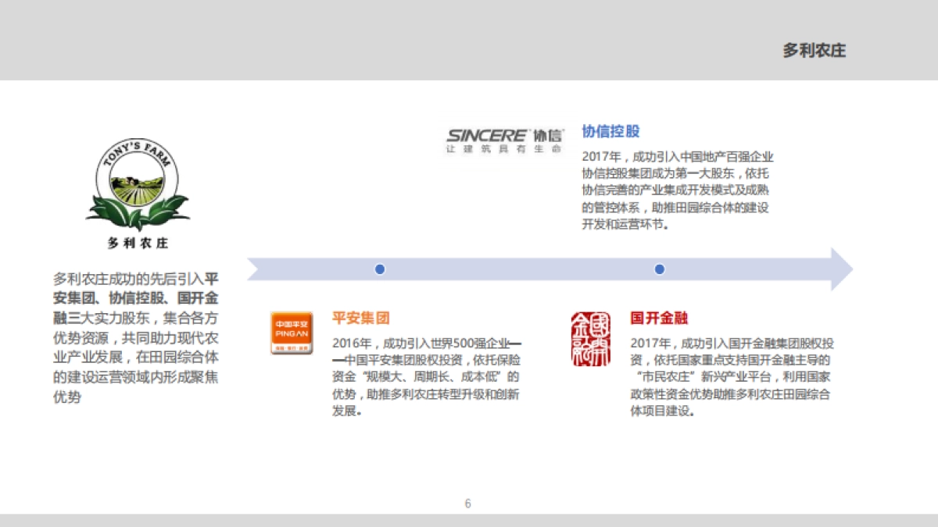938x527 pixels.
Task: Click the 平安集团 orange heading
Action: [x=360, y=318]
